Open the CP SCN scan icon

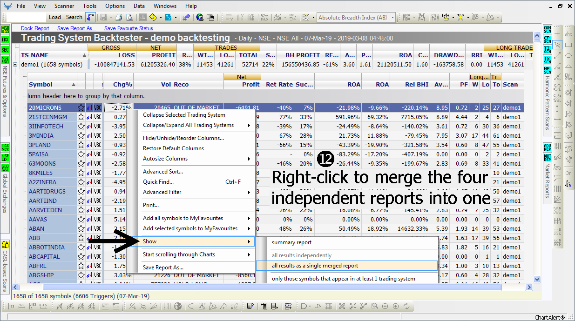tap(547, 39)
